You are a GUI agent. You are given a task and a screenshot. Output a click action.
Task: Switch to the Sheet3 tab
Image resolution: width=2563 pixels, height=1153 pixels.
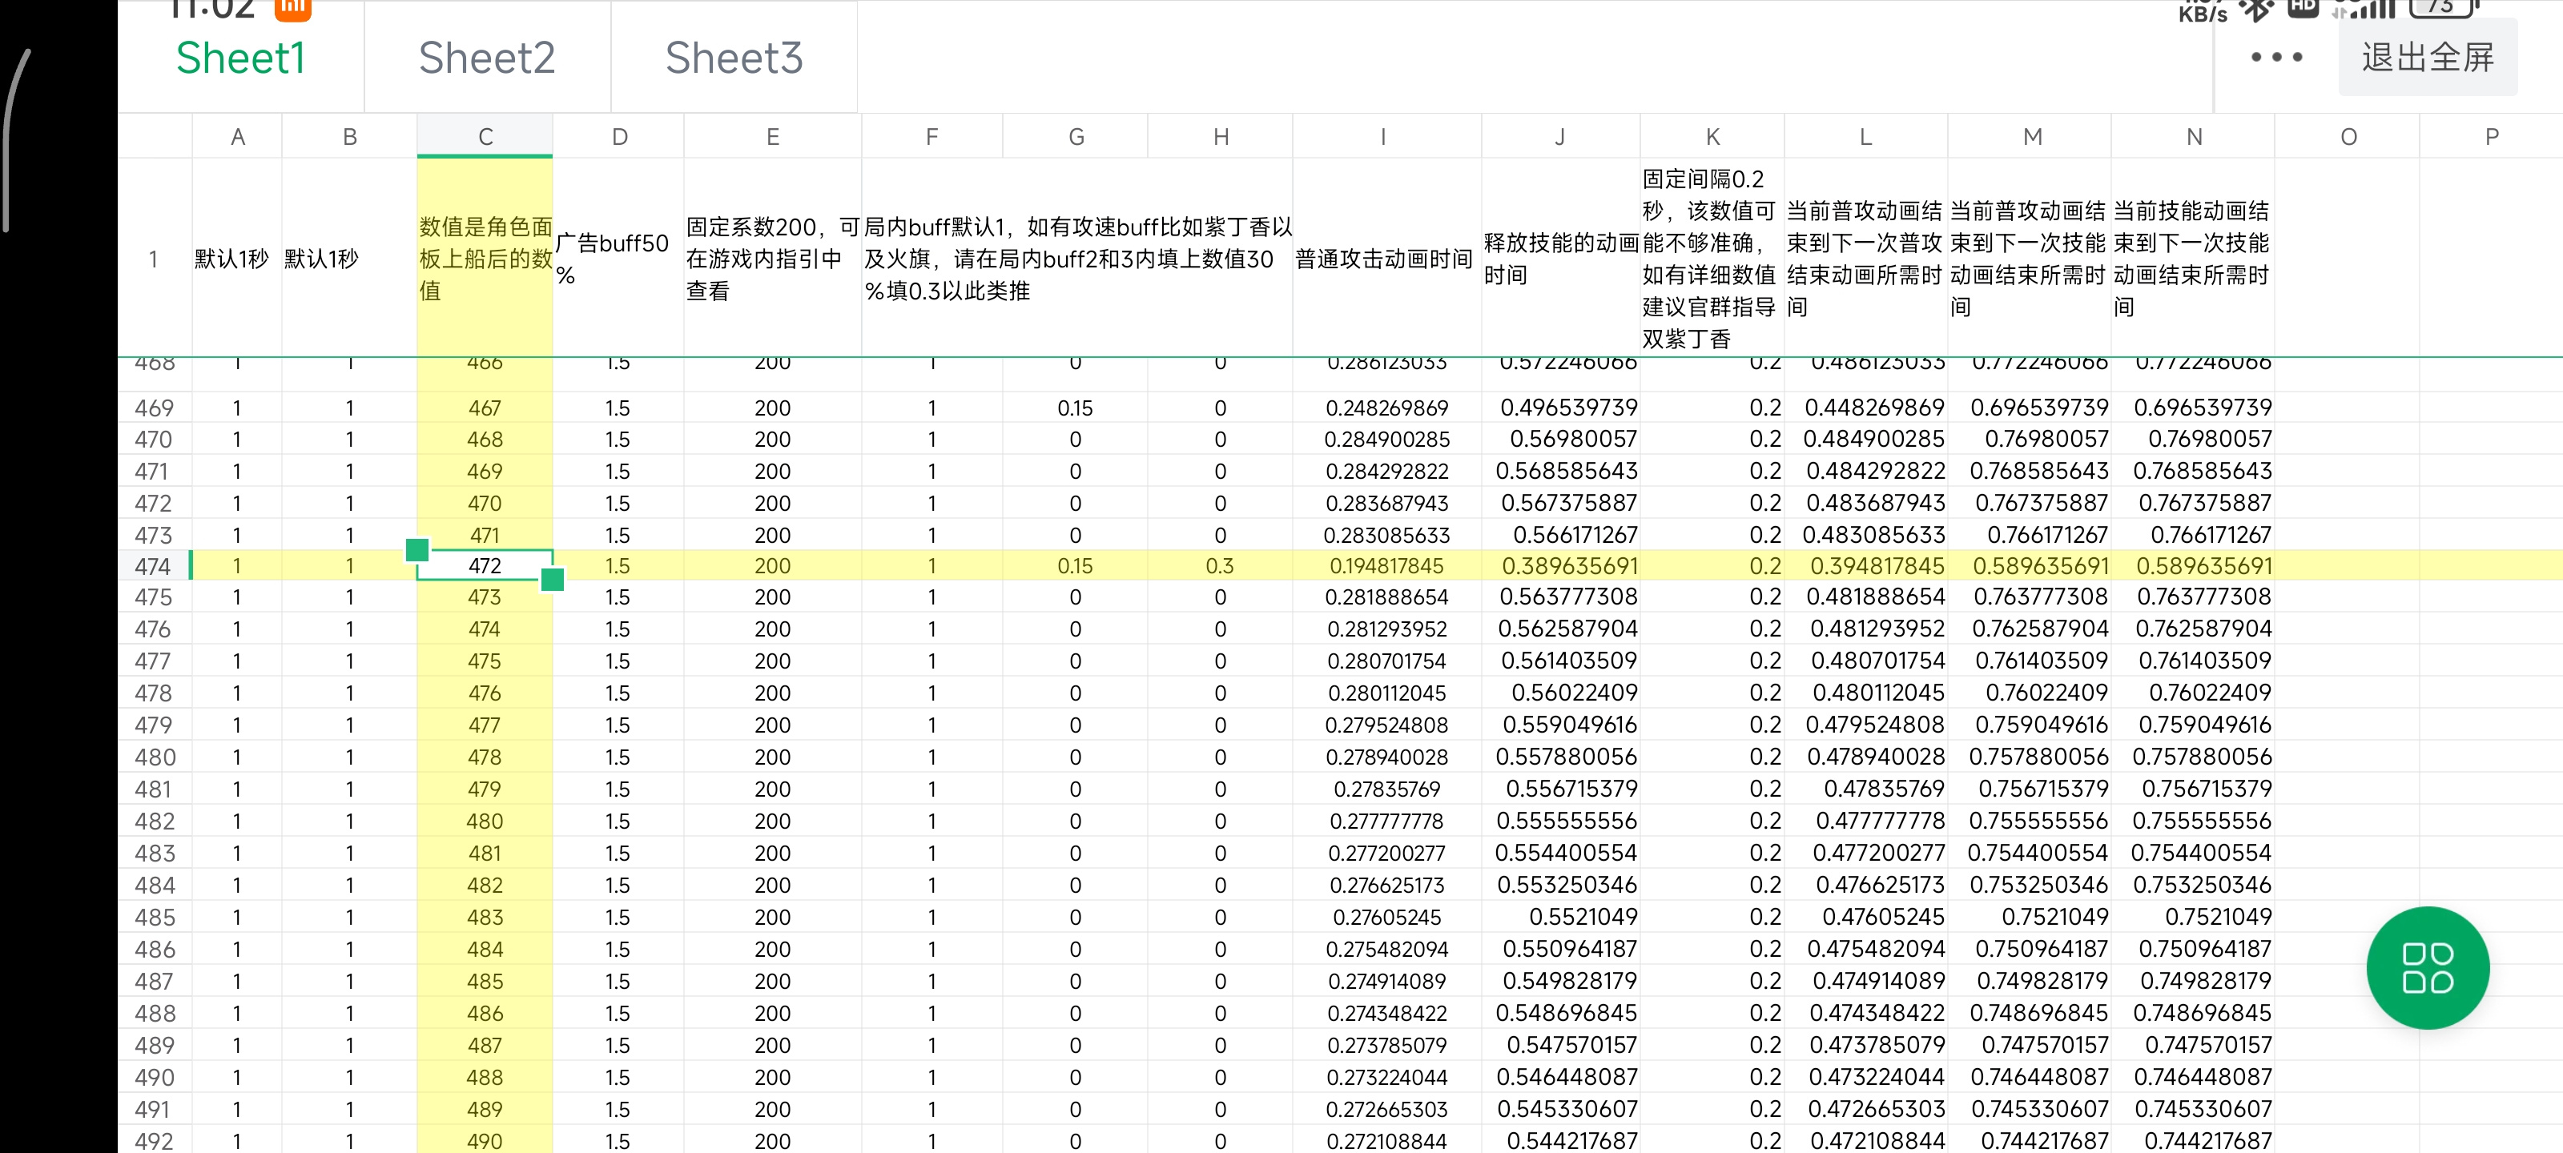734,58
